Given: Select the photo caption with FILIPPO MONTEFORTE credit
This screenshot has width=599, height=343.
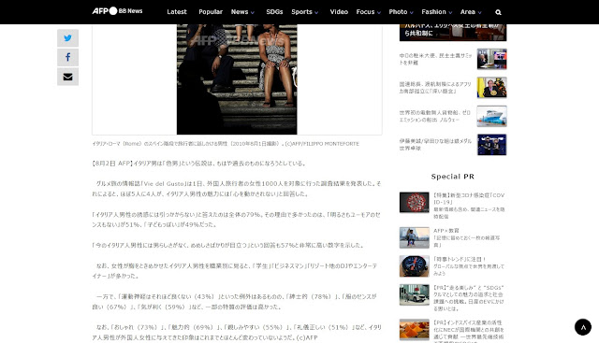Looking at the screenshot, I should (226, 143).
